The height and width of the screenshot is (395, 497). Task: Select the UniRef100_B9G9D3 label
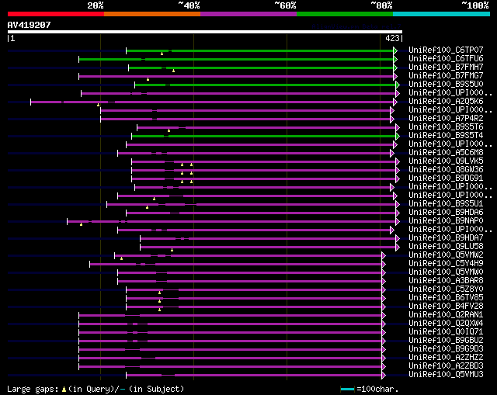(x=446, y=349)
